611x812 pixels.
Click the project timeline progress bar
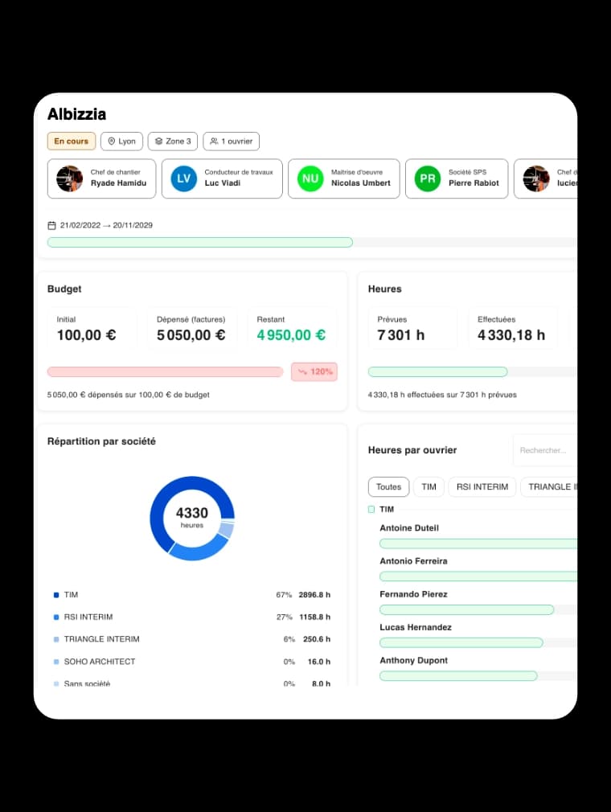(312, 242)
